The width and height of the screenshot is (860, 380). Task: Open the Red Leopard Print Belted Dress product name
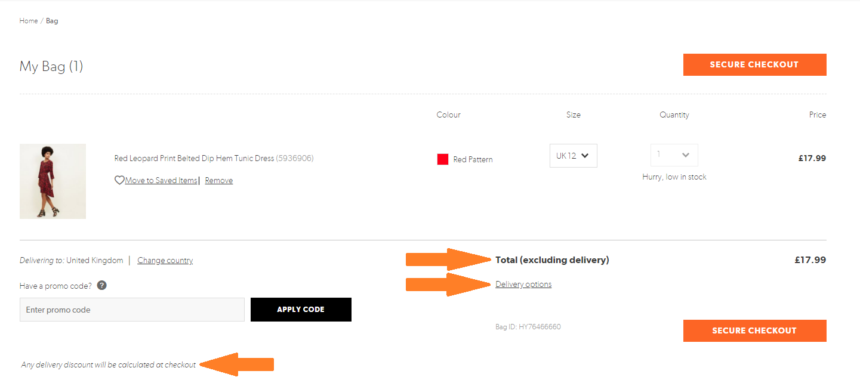click(194, 159)
